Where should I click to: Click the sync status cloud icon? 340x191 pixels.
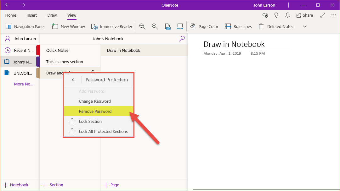[265, 15]
